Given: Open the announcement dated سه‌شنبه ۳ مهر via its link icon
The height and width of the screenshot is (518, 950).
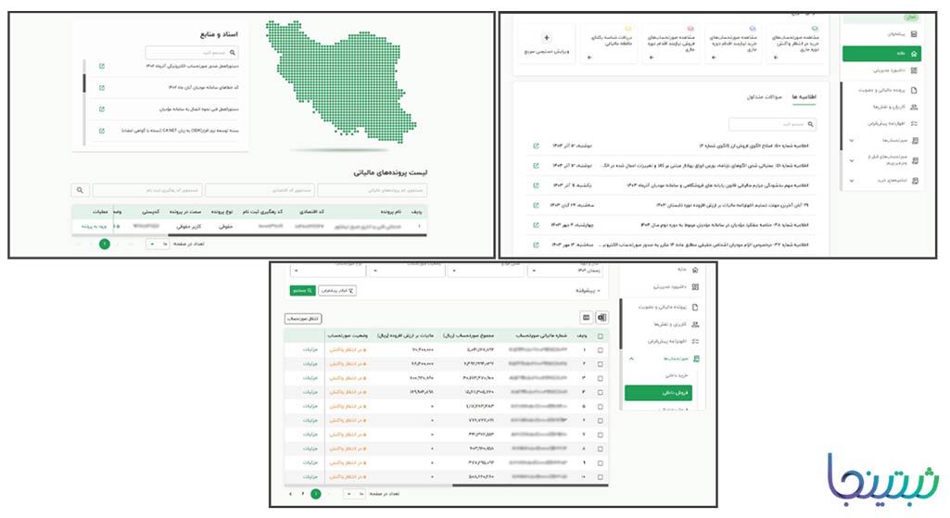Looking at the screenshot, I should (x=536, y=245).
